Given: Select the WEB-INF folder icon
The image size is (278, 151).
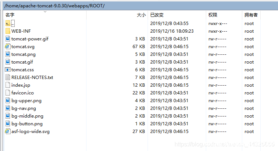Looking at the screenshot, I should 8,31.
